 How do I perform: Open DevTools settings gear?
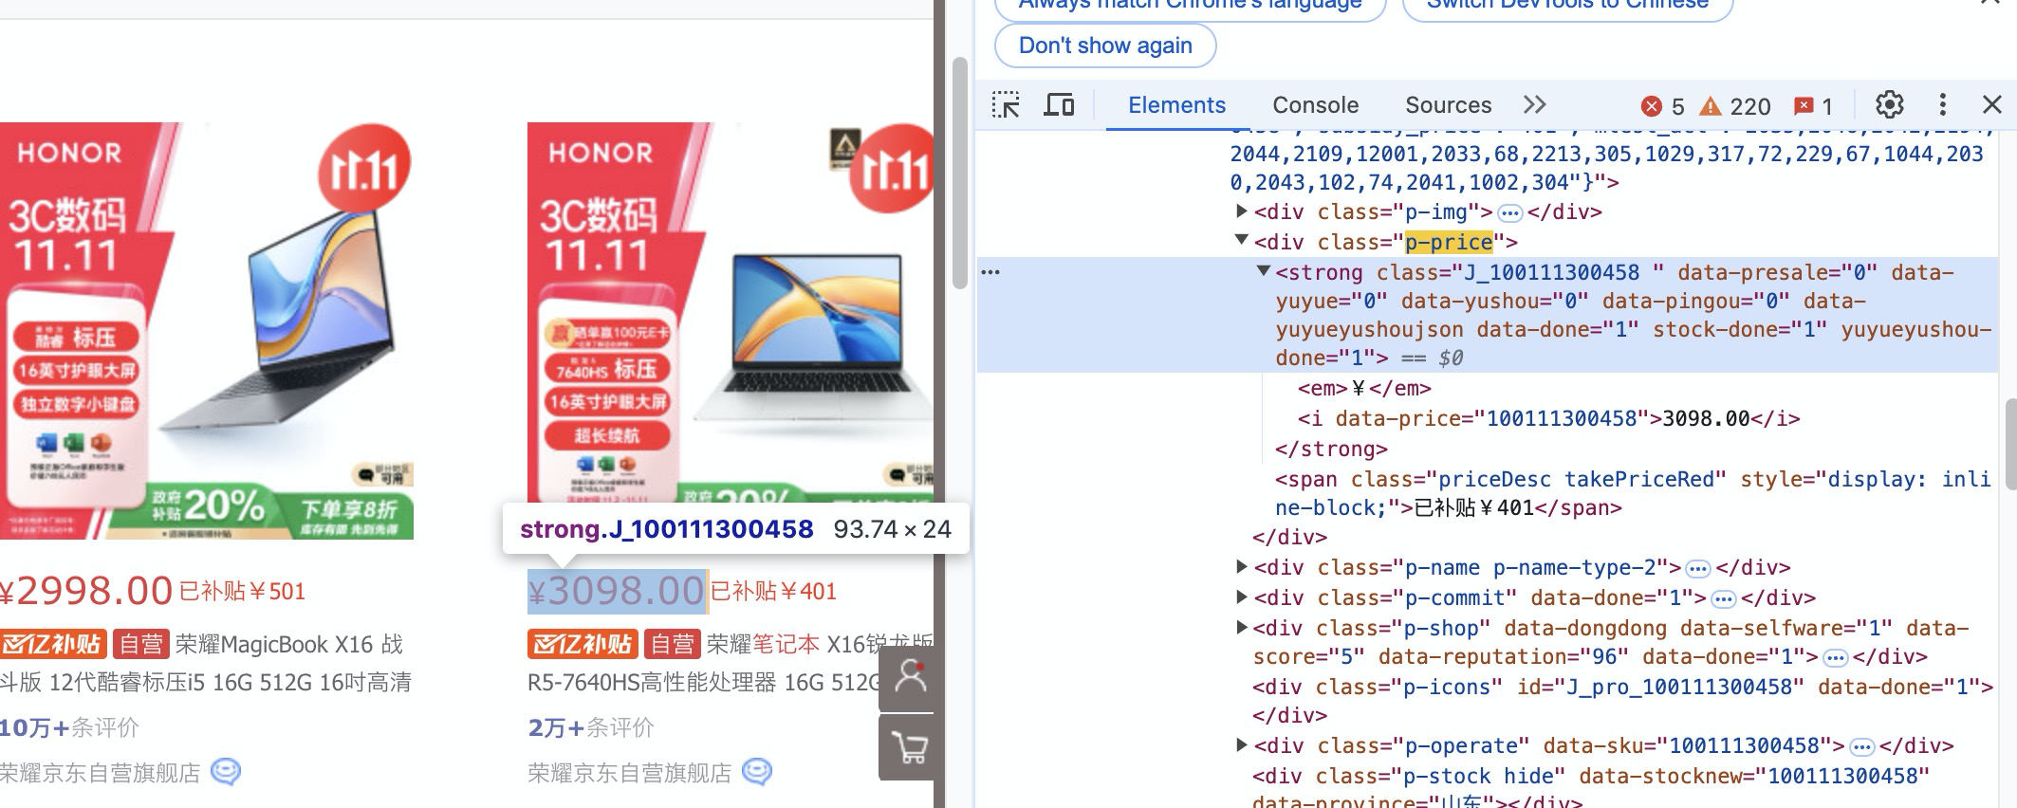coord(1889,104)
